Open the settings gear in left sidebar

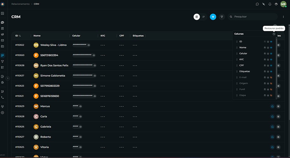click(3, 112)
